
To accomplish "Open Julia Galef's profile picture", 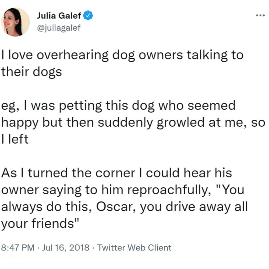I will [15, 22].
